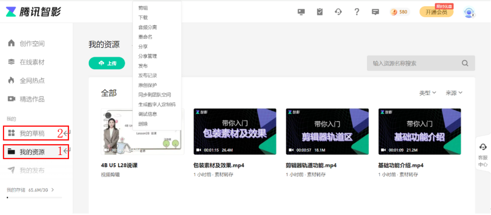Viewport: 491px width, 215px height.
Task: Click the storage usage progress bar
Action: tap(35, 197)
